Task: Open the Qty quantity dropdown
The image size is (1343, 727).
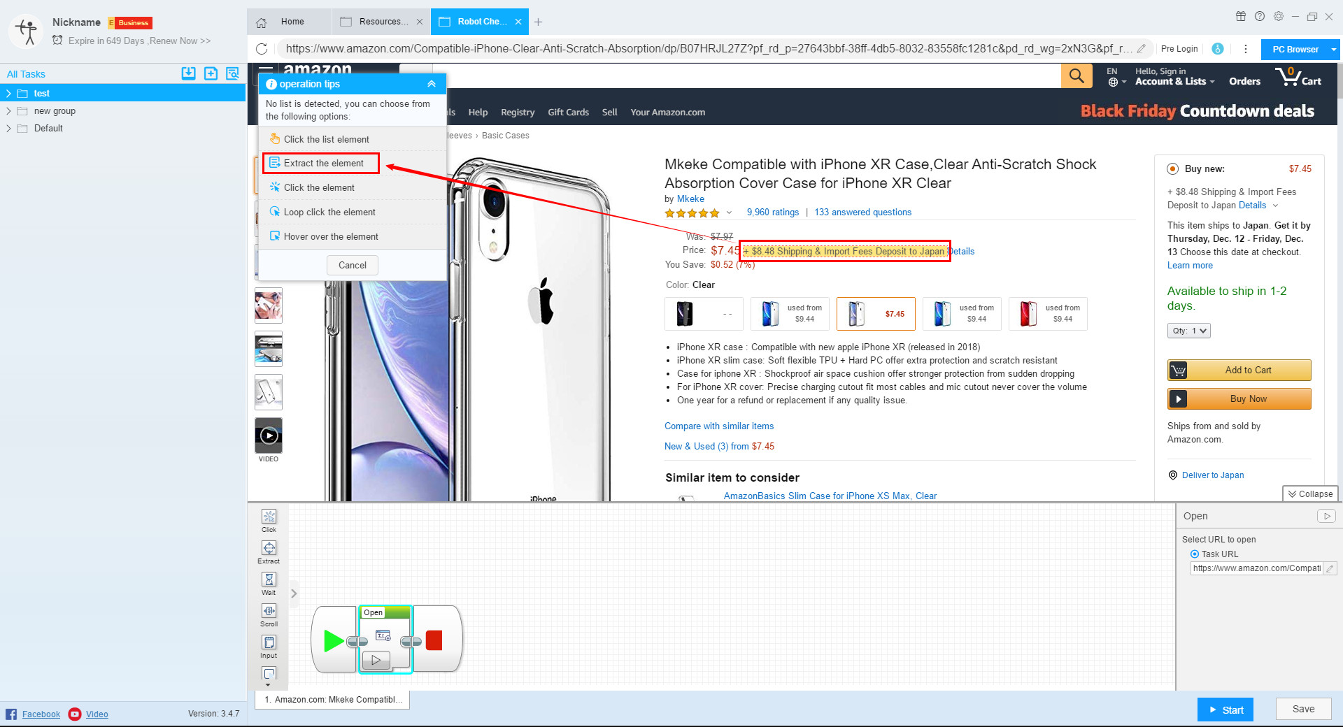Action: (1188, 330)
